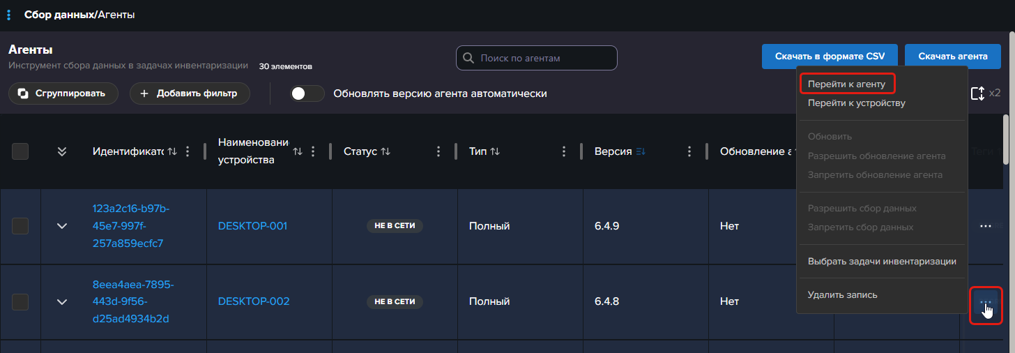Check the DESKTOP-002 row checkbox

tap(20, 301)
